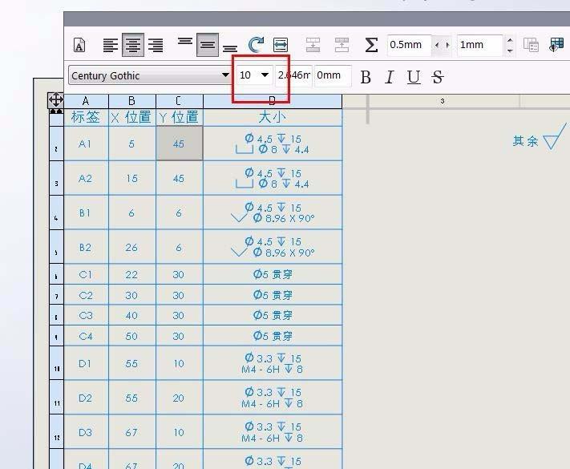The width and height of the screenshot is (570, 469).
Task: Select row header 2 of the table
Action: coord(56,144)
